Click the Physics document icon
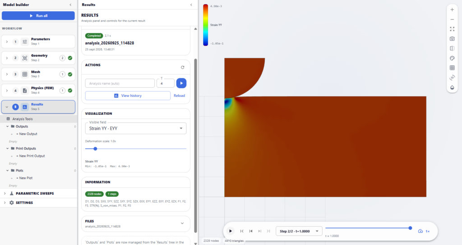This screenshot has width=462, height=245. coord(25,91)
